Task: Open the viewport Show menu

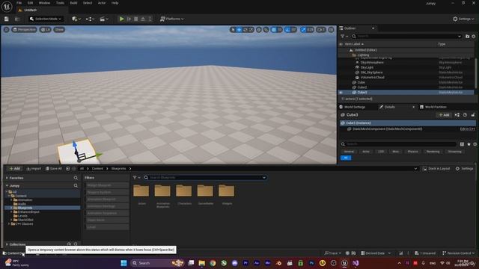Action: (x=59, y=30)
